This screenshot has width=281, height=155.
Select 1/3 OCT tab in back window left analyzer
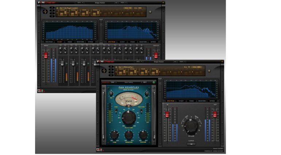(59, 42)
